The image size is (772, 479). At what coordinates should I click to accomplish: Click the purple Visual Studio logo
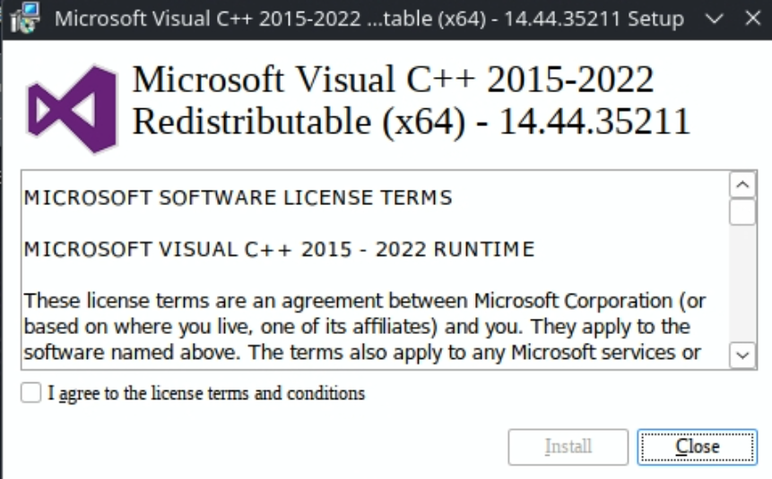click(73, 109)
